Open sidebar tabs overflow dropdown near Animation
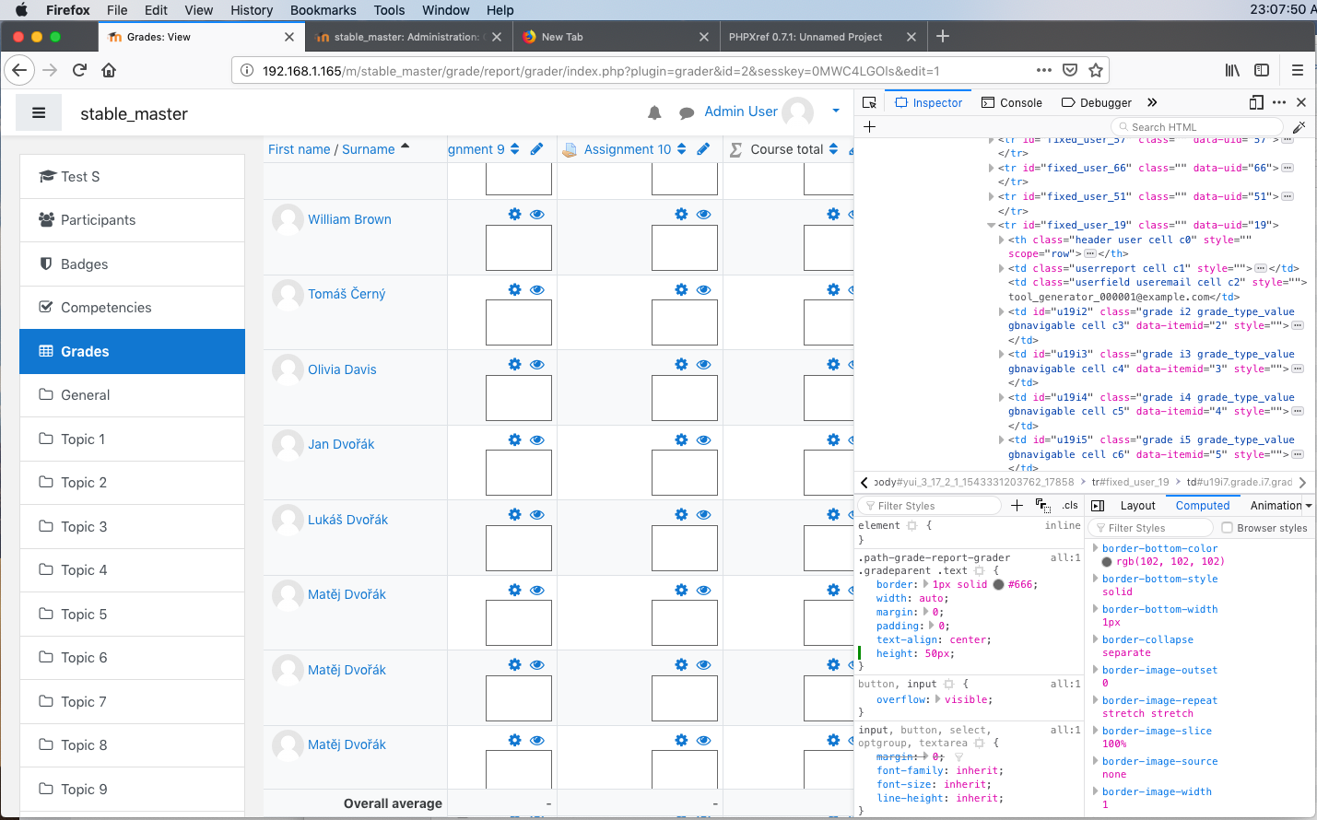The image size is (1317, 820). point(1309,506)
